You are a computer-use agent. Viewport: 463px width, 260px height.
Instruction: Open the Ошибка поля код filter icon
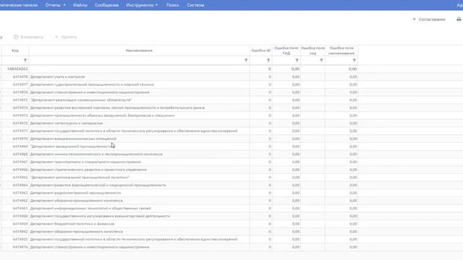[321, 61]
